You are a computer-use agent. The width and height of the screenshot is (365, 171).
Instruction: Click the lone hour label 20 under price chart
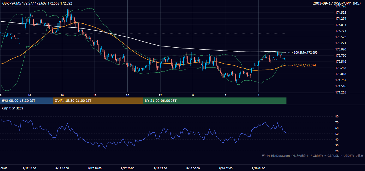click(128, 95)
